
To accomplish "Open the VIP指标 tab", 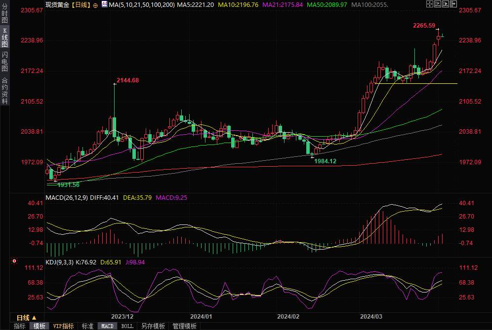I will tap(64, 326).
